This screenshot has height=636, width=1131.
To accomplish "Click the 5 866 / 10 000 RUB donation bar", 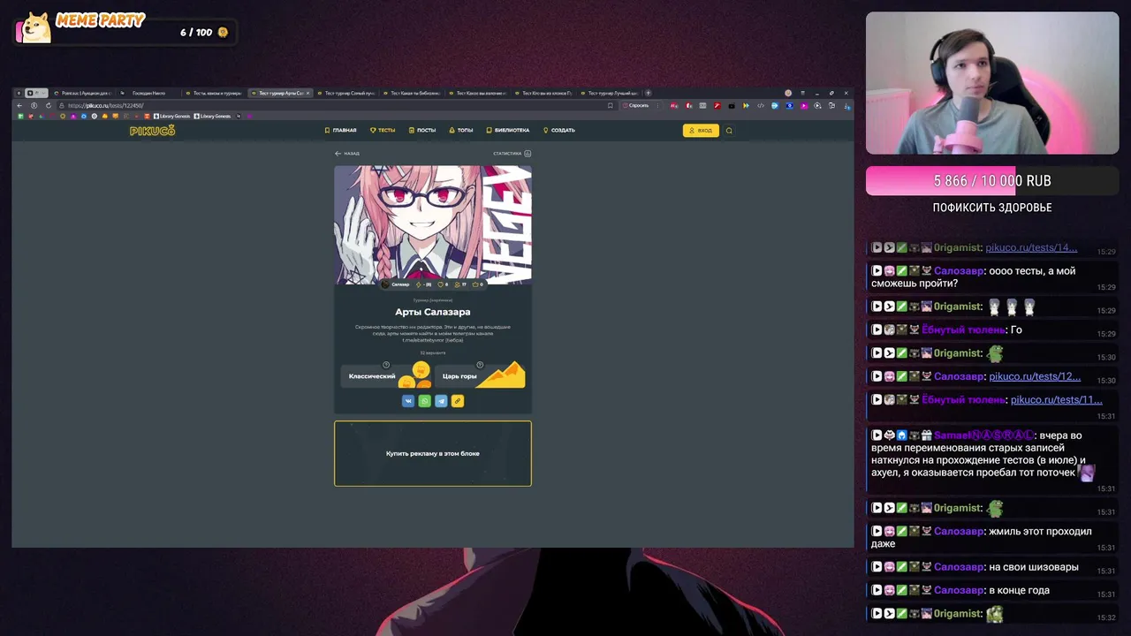I will pyautogui.click(x=992, y=181).
